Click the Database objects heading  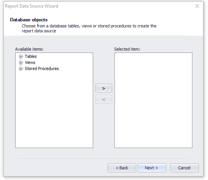point(29,20)
